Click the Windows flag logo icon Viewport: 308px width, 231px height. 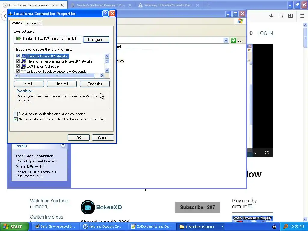(240, 21)
